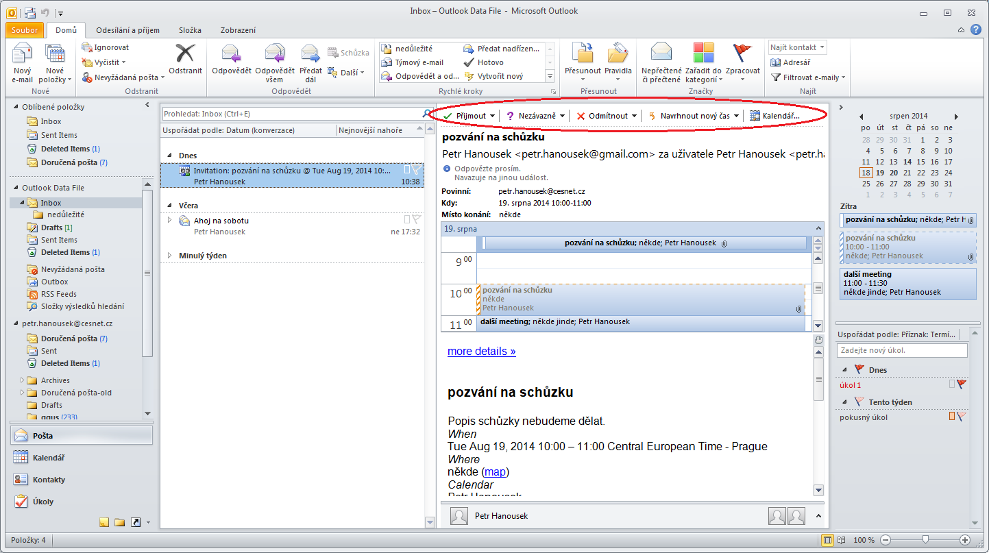Open the Nové položky menu
This screenshot has height=553, width=989.
pyautogui.click(x=55, y=64)
